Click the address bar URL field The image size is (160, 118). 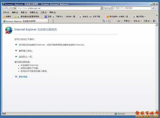click(x=59, y=8)
